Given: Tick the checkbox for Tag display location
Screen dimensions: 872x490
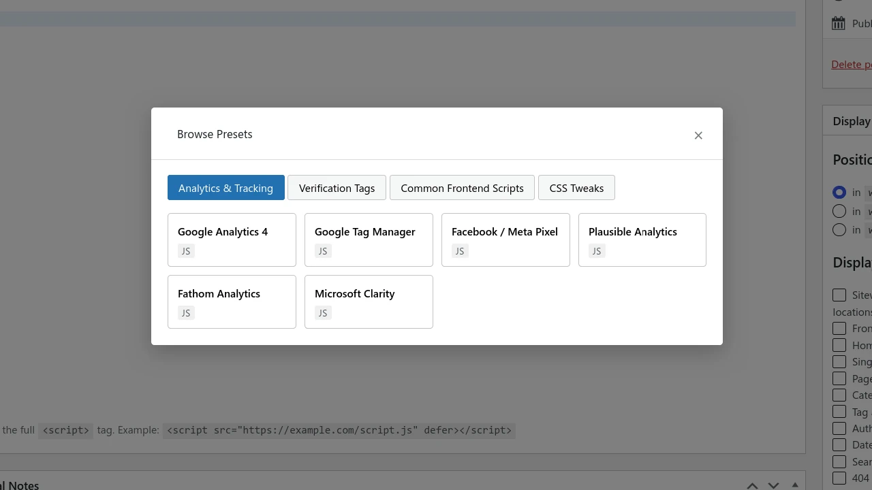Looking at the screenshot, I should point(839,412).
